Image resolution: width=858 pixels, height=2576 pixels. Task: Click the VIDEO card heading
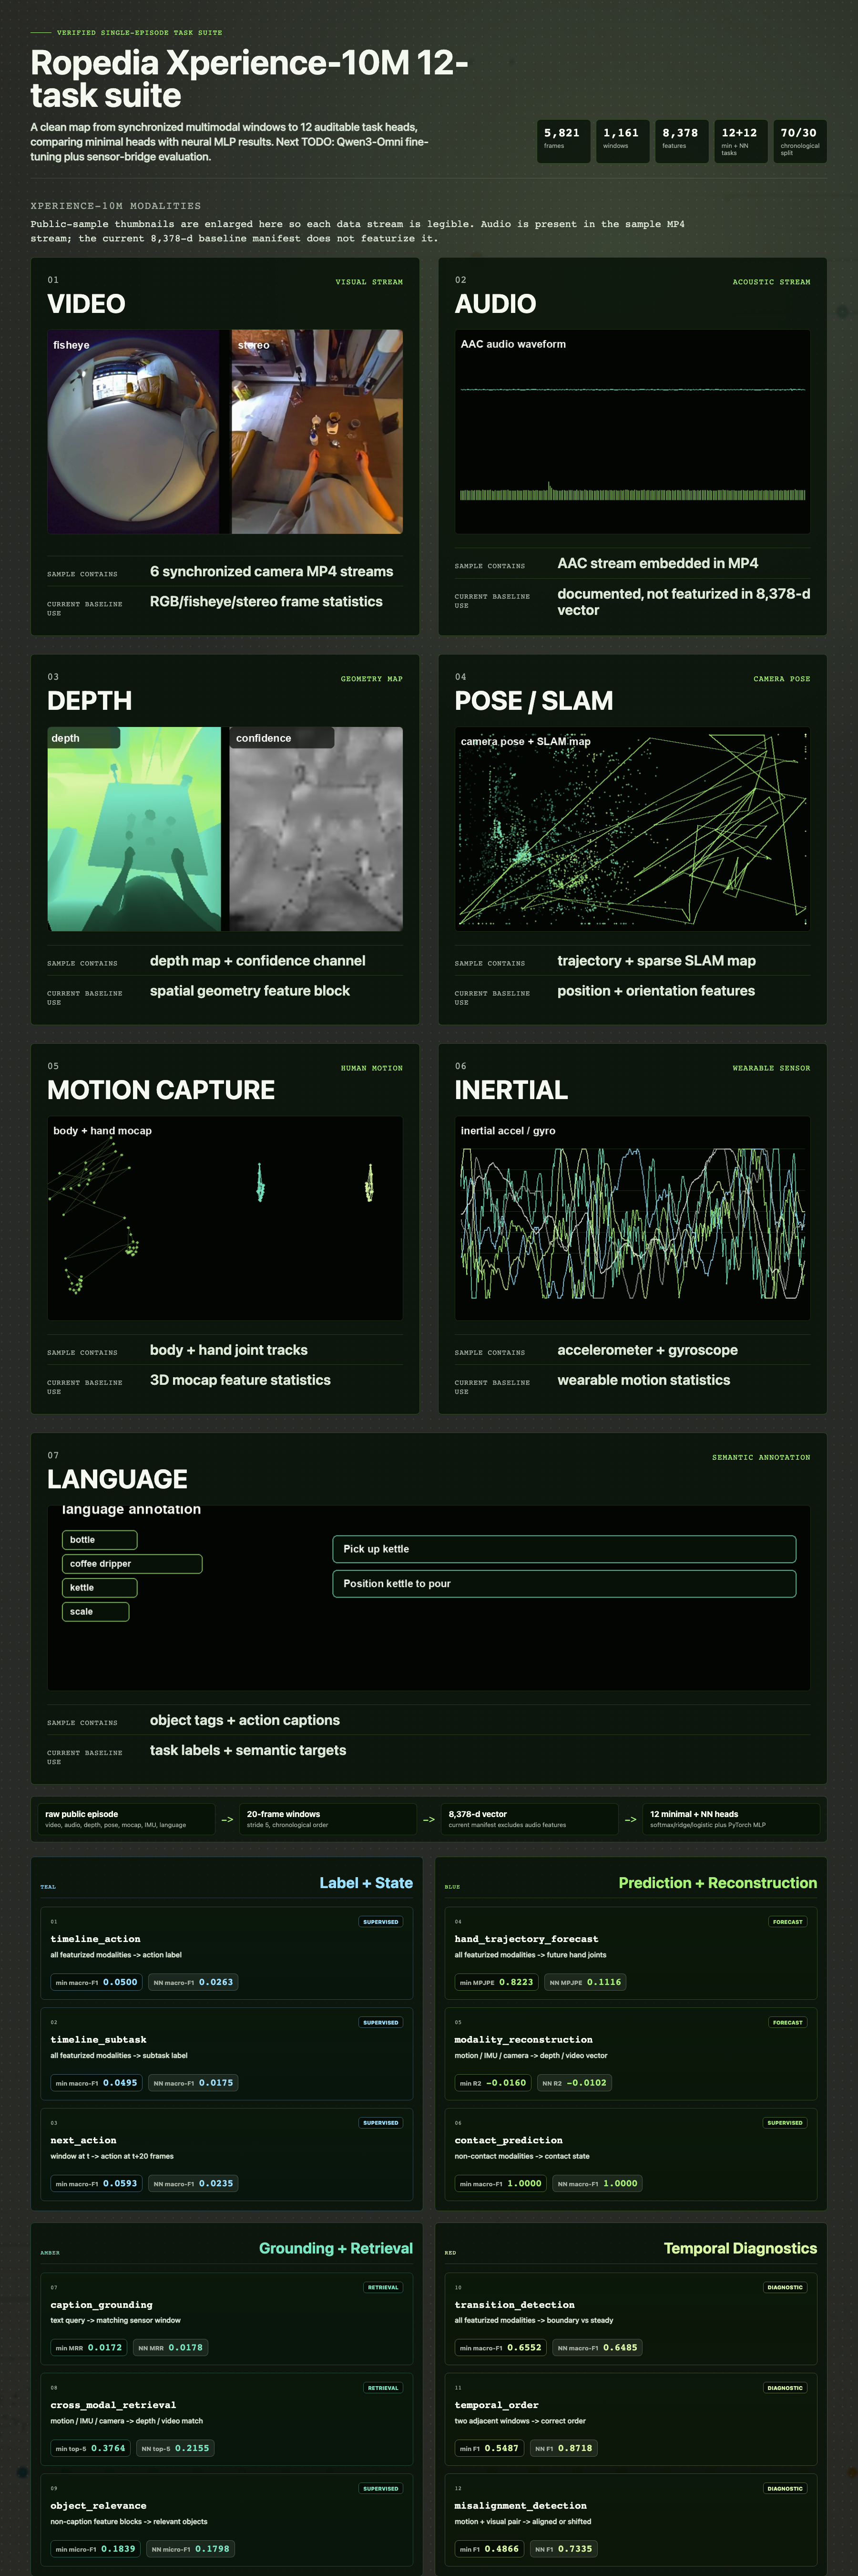pyautogui.click(x=86, y=304)
